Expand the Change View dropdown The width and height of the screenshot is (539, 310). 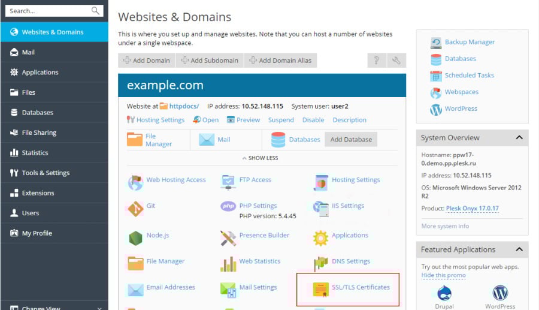54,307
